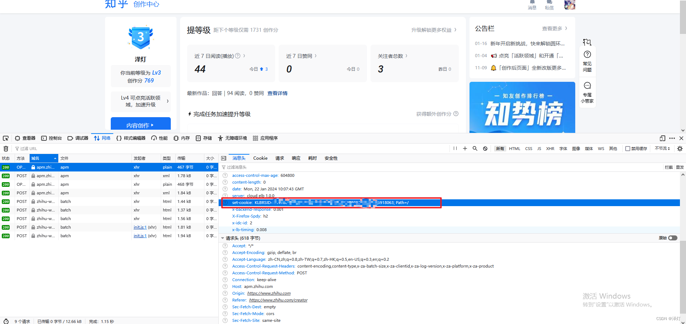Click the task map icon in right sidebar
This screenshot has height=324, width=686.
click(587, 43)
